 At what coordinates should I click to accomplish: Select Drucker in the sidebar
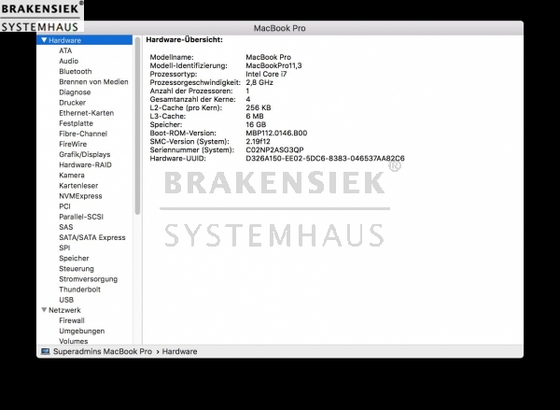[72, 103]
